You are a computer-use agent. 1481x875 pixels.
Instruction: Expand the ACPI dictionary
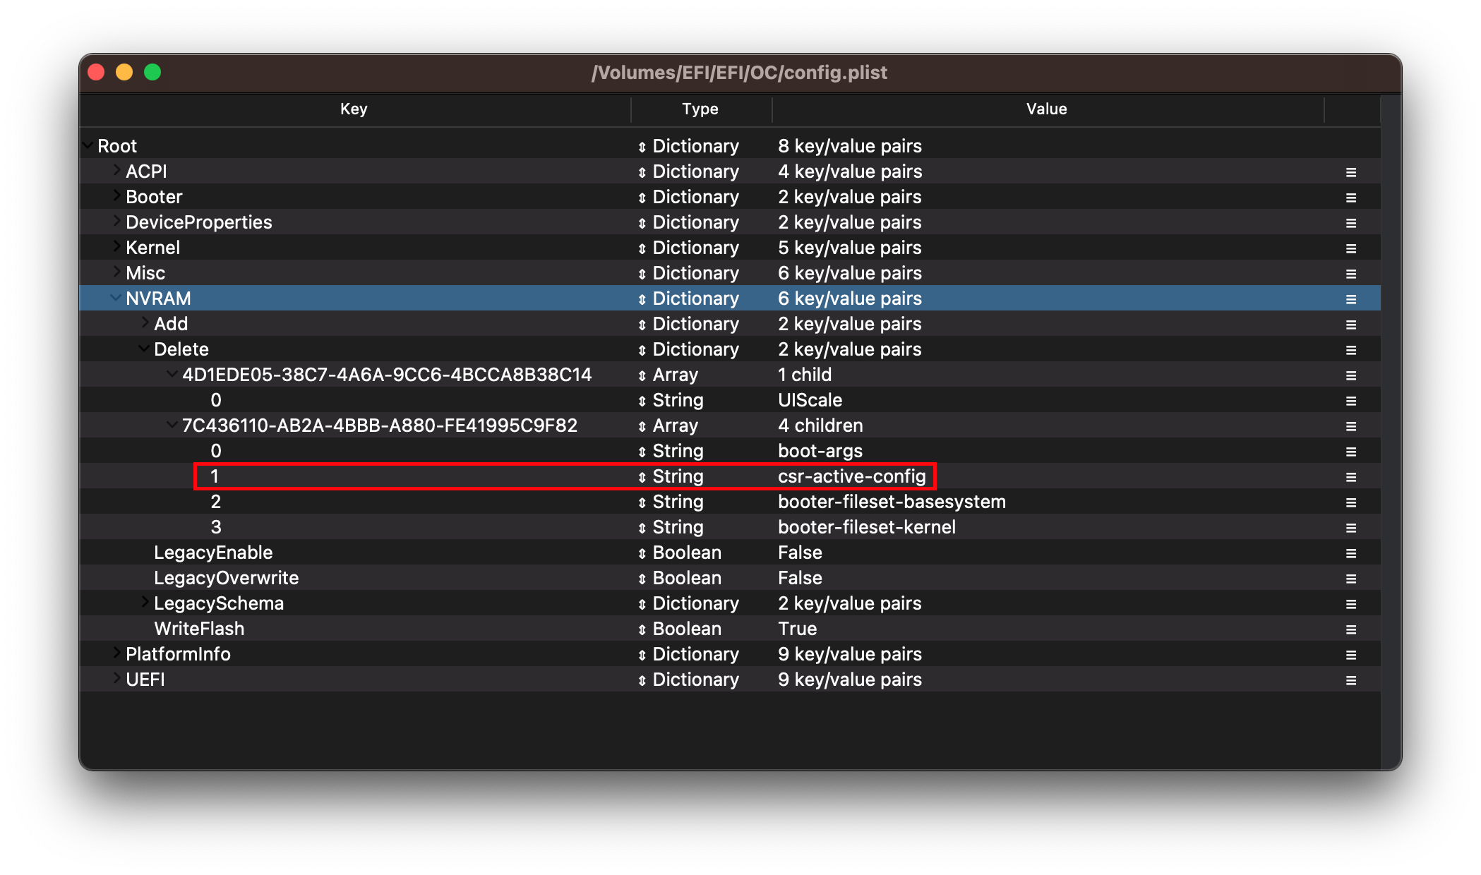click(x=116, y=171)
